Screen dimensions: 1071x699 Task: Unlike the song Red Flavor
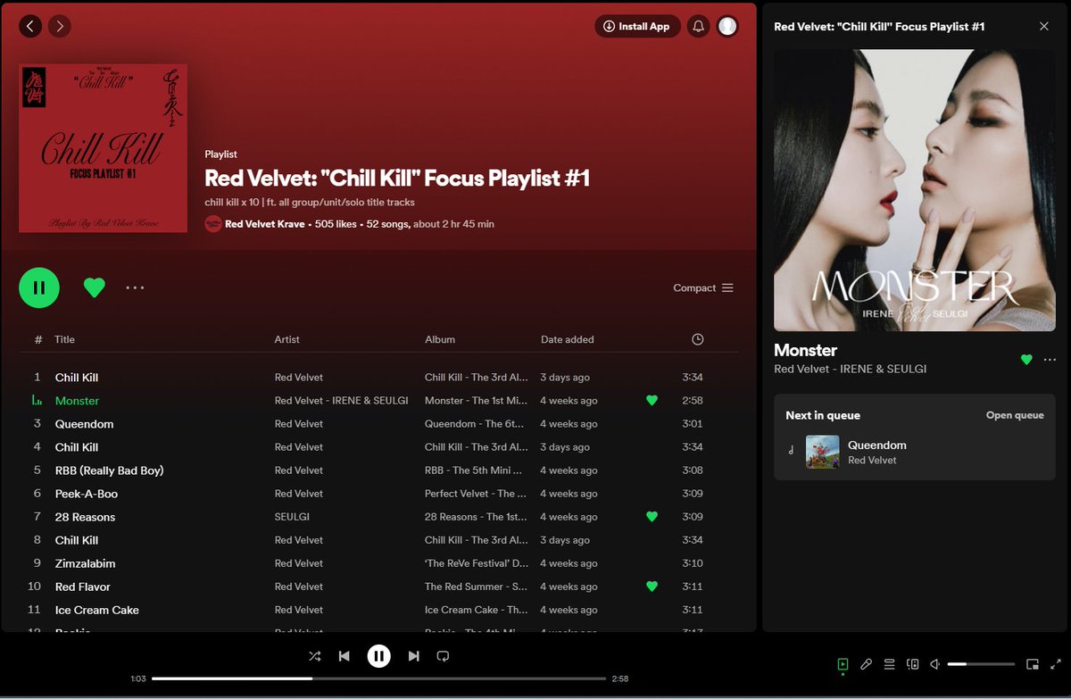tap(652, 587)
